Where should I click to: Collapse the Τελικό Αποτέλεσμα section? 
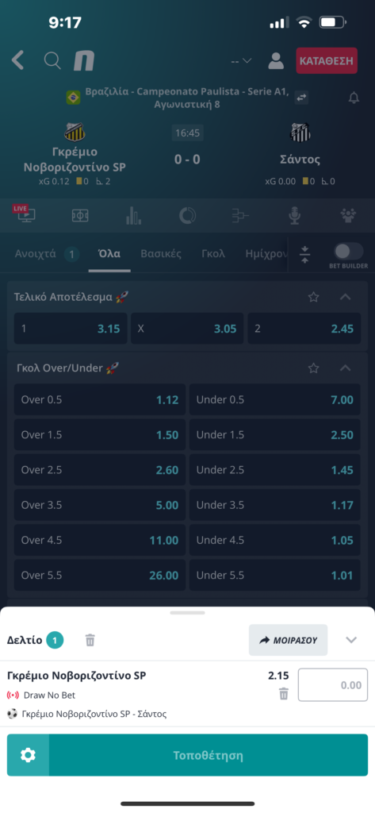(x=345, y=297)
